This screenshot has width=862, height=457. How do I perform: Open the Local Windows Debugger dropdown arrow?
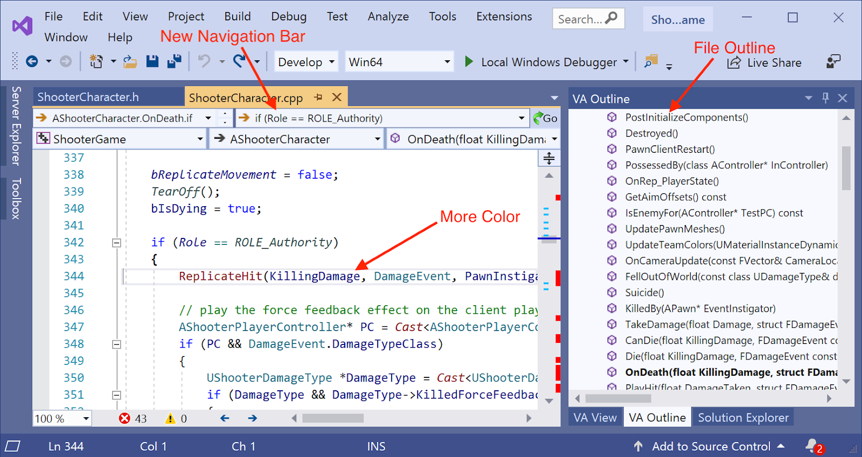click(625, 61)
